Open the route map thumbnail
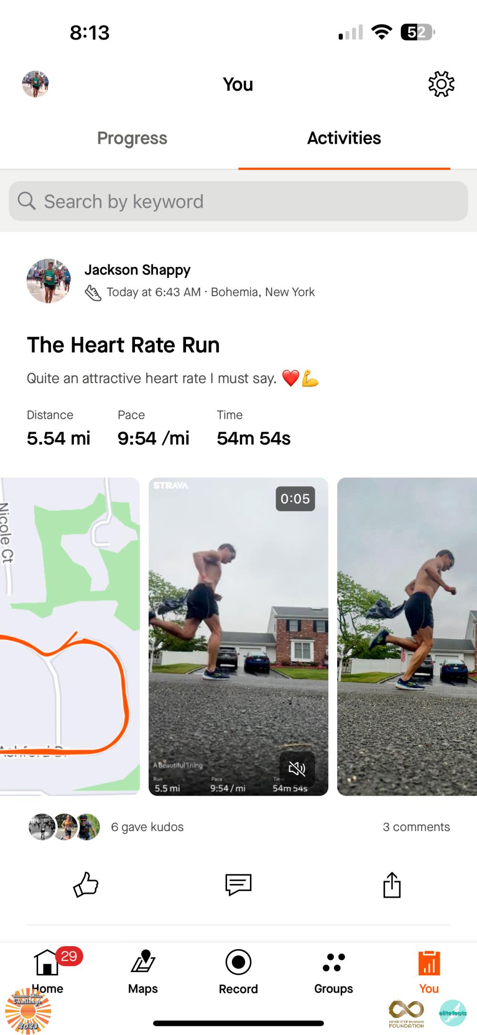Screen dimensions: 477x1035 click(70, 636)
